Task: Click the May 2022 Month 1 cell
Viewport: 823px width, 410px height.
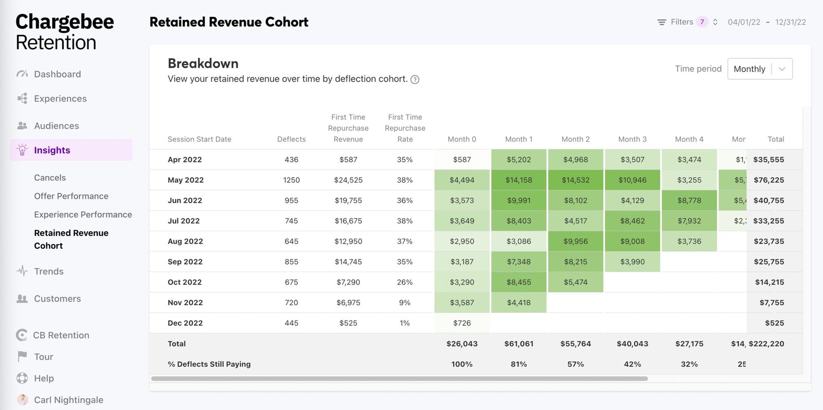Action: (518, 180)
